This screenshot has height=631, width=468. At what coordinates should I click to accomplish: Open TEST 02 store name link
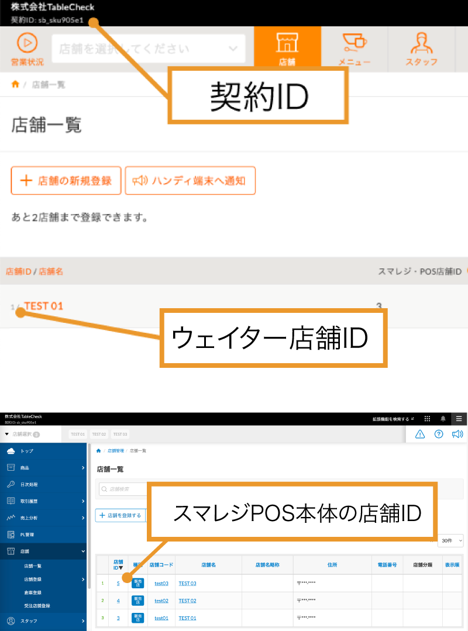pyautogui.click(x=188, y=601)
